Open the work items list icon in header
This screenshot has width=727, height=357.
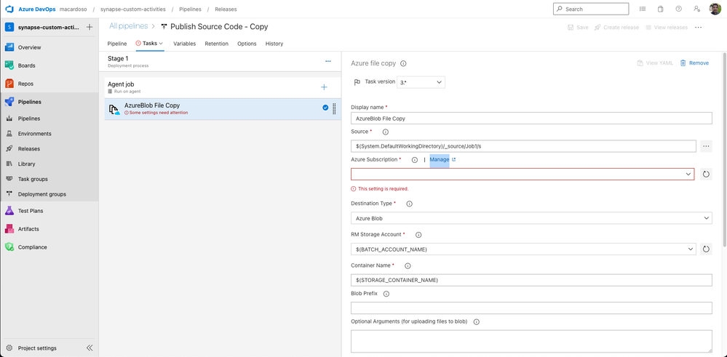click(x=643, y=9)
